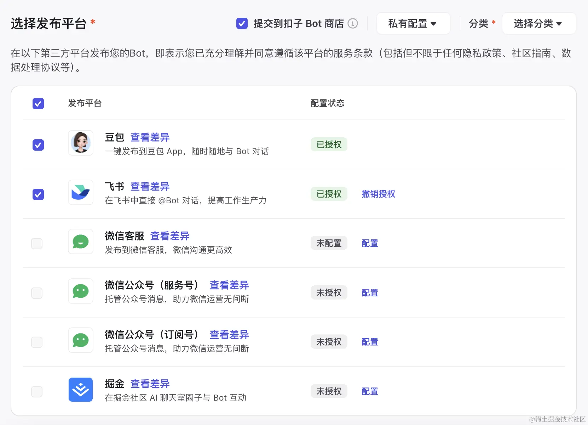Click the 豆包 avatar icon

click(x=81, y=143)
